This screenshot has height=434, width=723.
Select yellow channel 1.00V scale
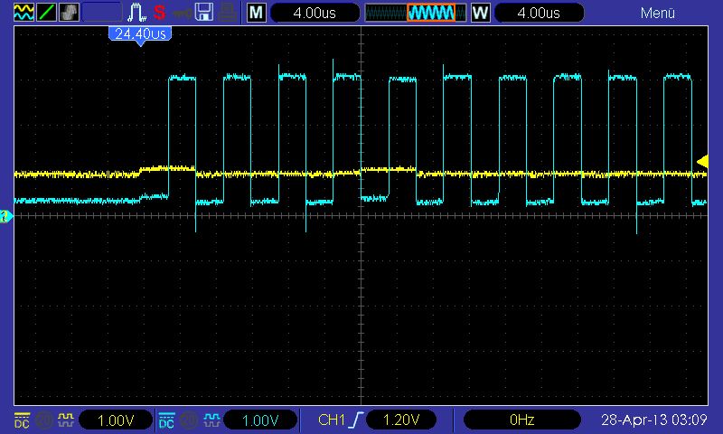click(116, 420)
